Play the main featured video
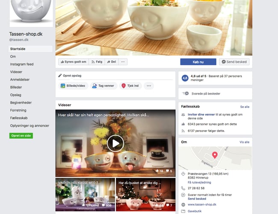This screenshot has width=278, height=214. (115, 143)
